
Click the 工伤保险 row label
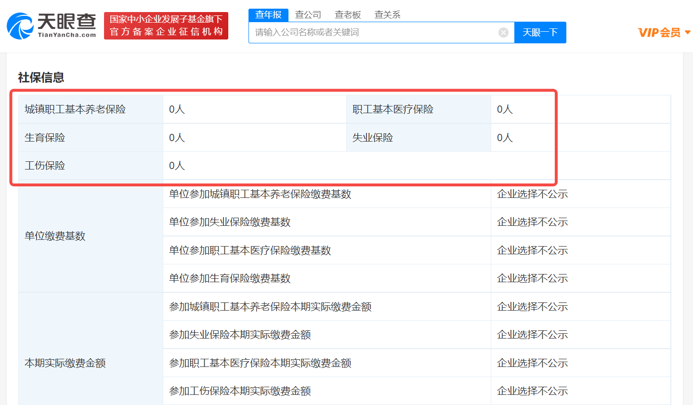point(45,166)
